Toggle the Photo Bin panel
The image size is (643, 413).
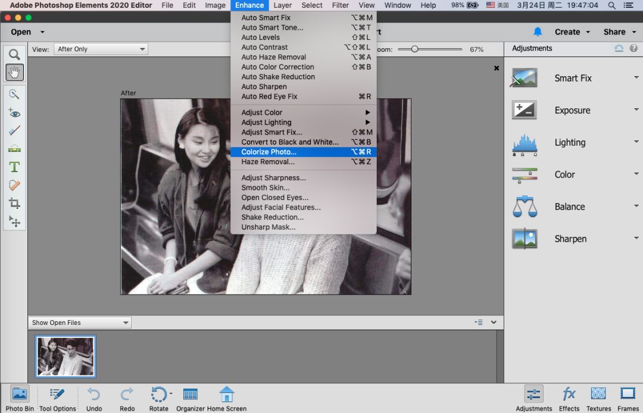point(20,398)
